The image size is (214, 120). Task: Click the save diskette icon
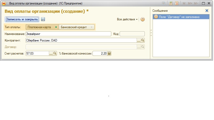(43, 19)
